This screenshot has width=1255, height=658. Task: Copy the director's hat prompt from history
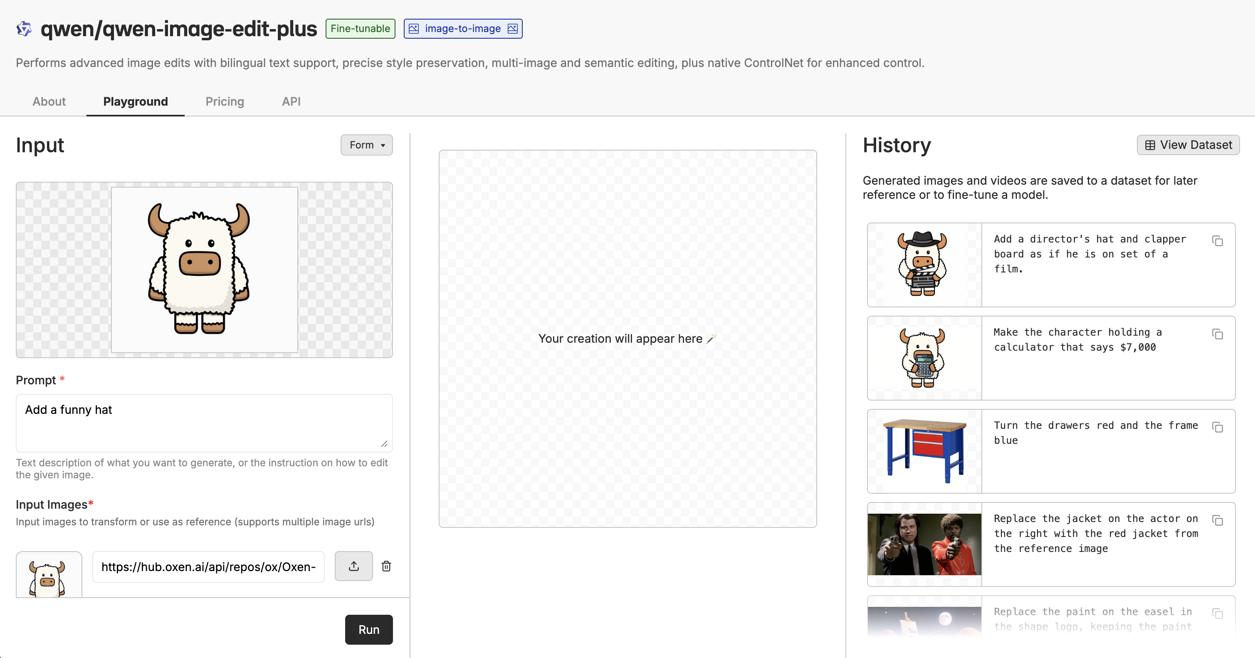pos(1218,241)
